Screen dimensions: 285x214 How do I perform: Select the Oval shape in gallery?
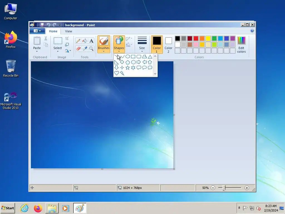pyautogui.click(x=127, y=57)
